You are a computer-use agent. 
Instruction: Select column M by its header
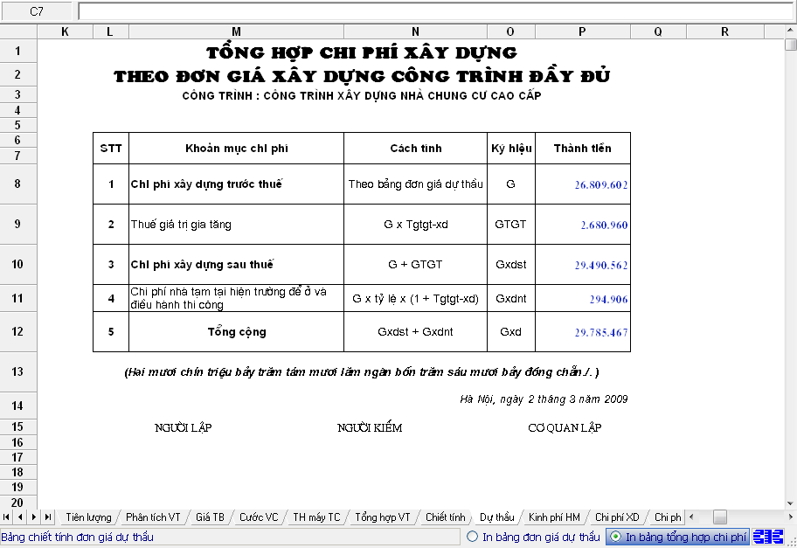coord(236,31)
